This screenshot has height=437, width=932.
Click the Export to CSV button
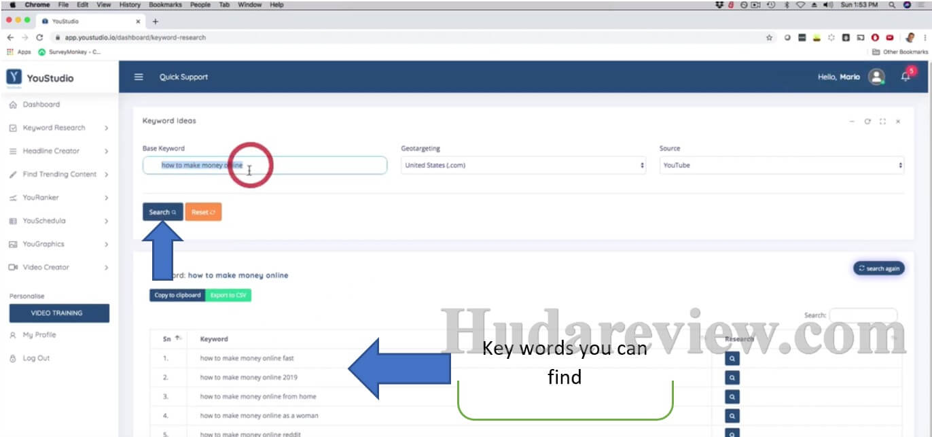[x=229, y=295]
